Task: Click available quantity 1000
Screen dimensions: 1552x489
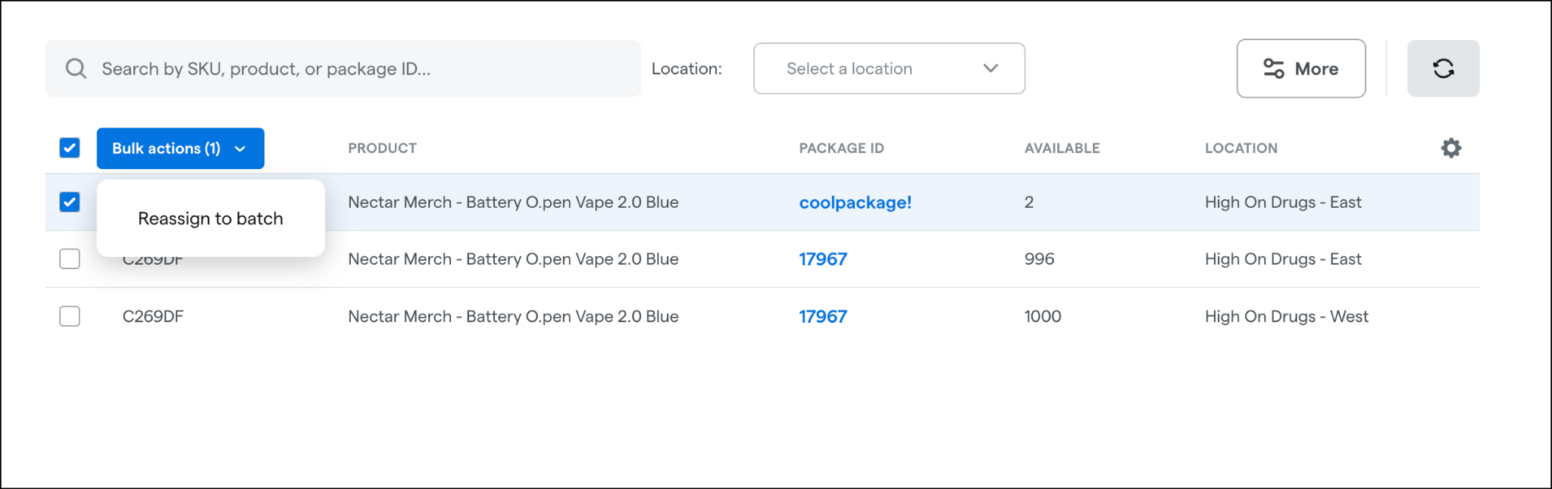Action: pos(1043,316)
